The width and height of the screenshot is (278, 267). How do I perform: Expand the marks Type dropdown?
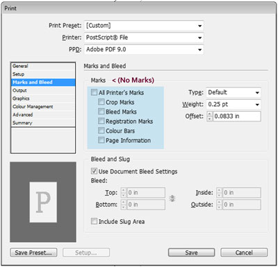pyautogui.click(x=234, y=92)
